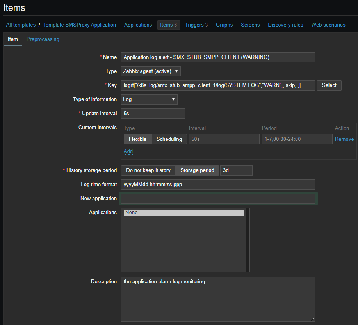Focus the New application text field

218,199
